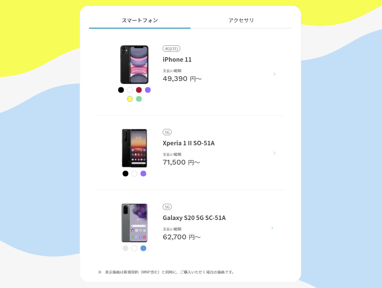
Task: Select blue color for Galaxy S20
Action: click(x=143, y=248)
